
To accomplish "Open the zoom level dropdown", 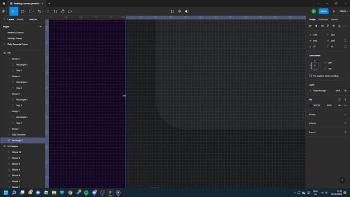I will pyautogui.click(x=343, y=11).
